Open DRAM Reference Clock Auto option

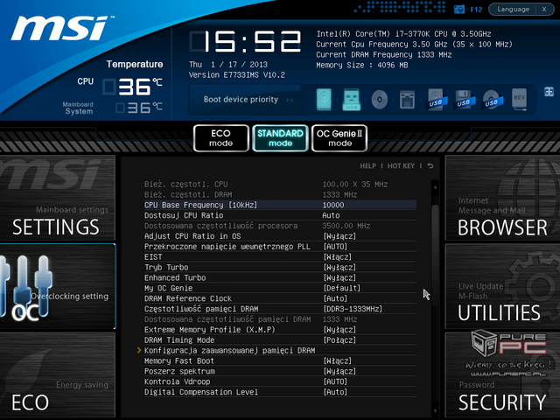(335, 298)
